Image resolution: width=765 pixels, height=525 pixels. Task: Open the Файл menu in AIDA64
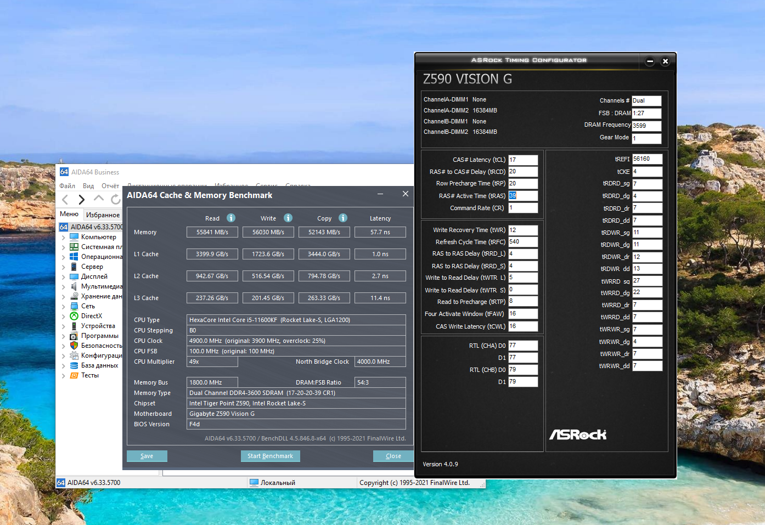(67, 186)
